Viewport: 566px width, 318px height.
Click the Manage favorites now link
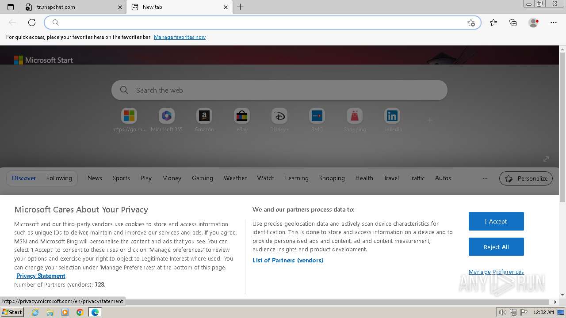point(180,37)
